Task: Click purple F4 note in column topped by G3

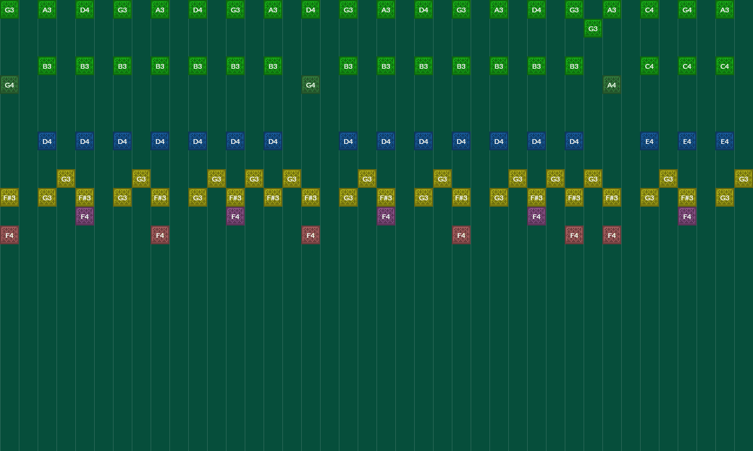Action: pyautogui.click(x=235, y=217)
